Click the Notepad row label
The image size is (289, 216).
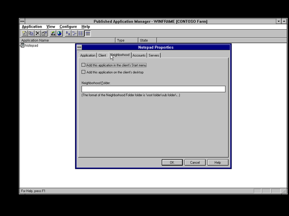point(31,46)
